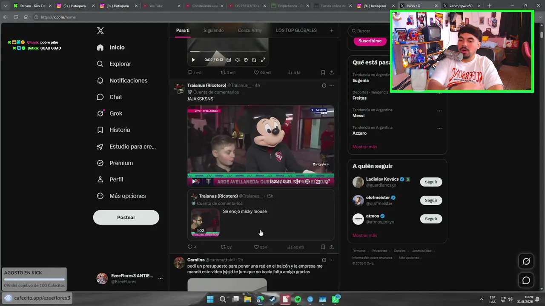This screenshot has height=306, width=545.
Task: Open WhatsApp from the Windows taskbar
Action: [336, 299]
